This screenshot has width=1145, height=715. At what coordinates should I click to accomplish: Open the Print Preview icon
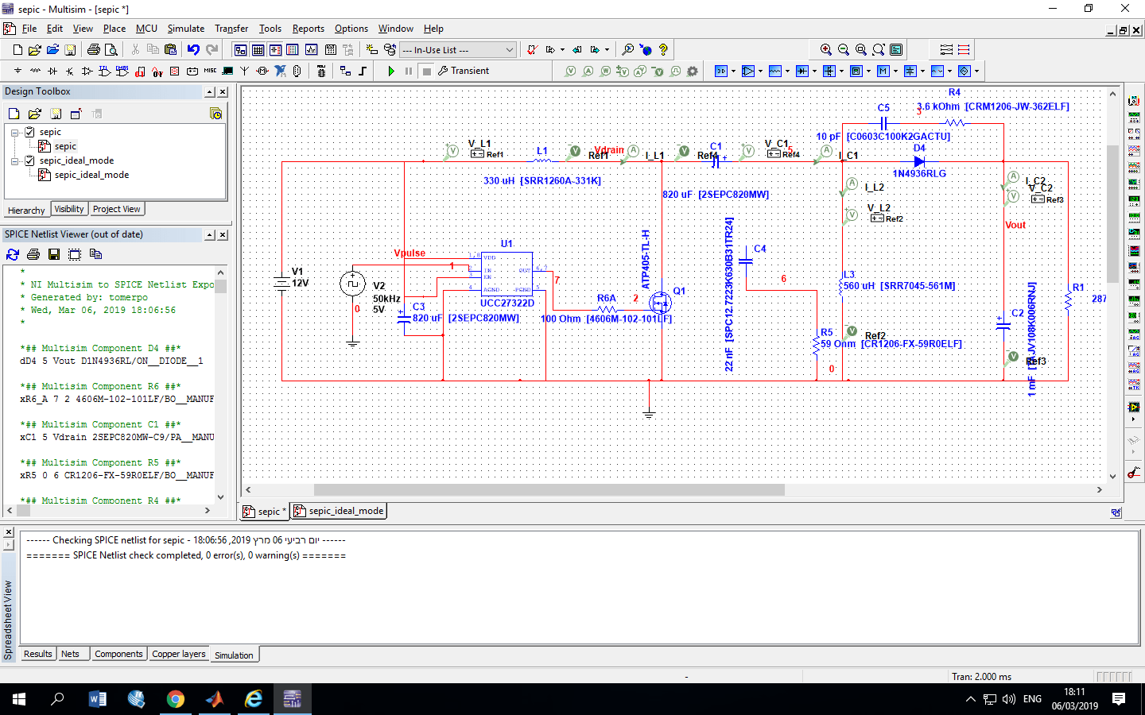tap(112, 49)
